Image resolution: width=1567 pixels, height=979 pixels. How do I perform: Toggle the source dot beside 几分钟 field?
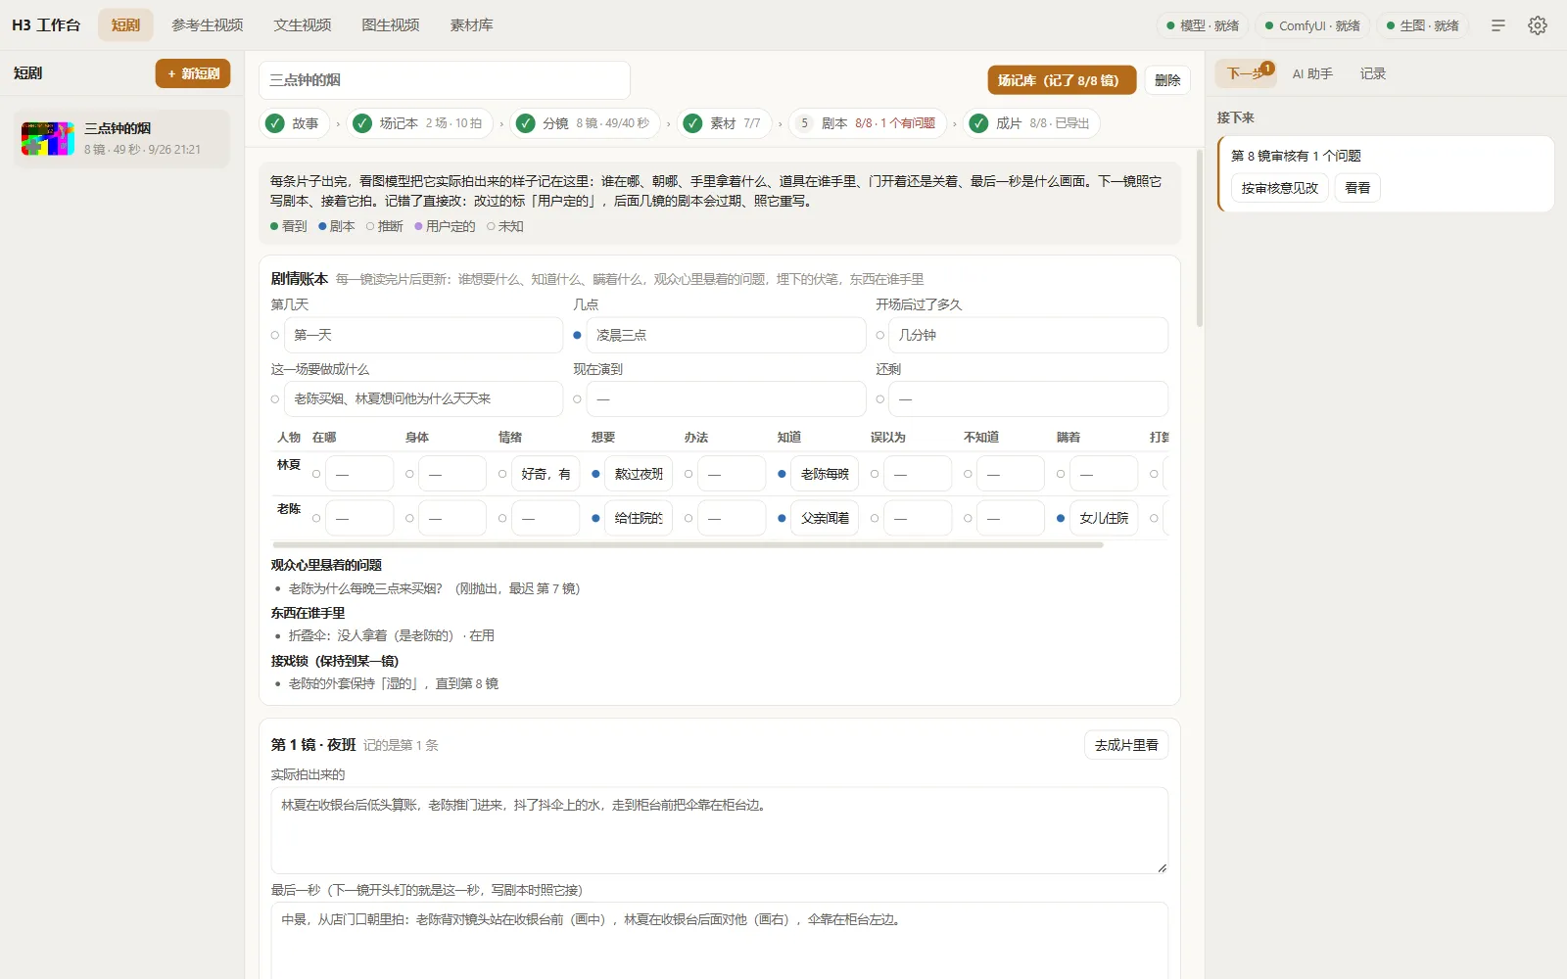coord(879,335)
